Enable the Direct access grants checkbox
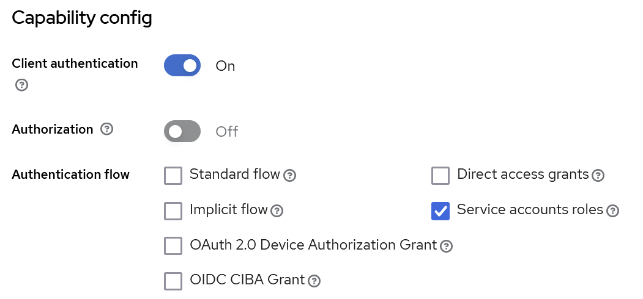 point(440,176)
